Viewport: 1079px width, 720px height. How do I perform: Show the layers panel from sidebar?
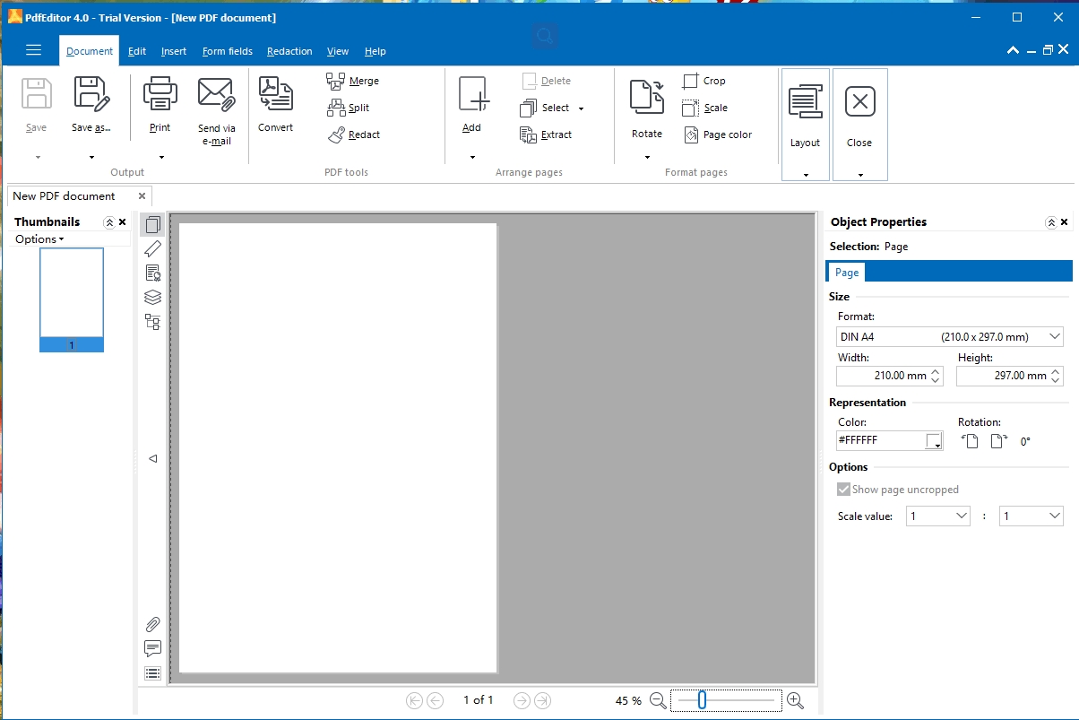152,297
